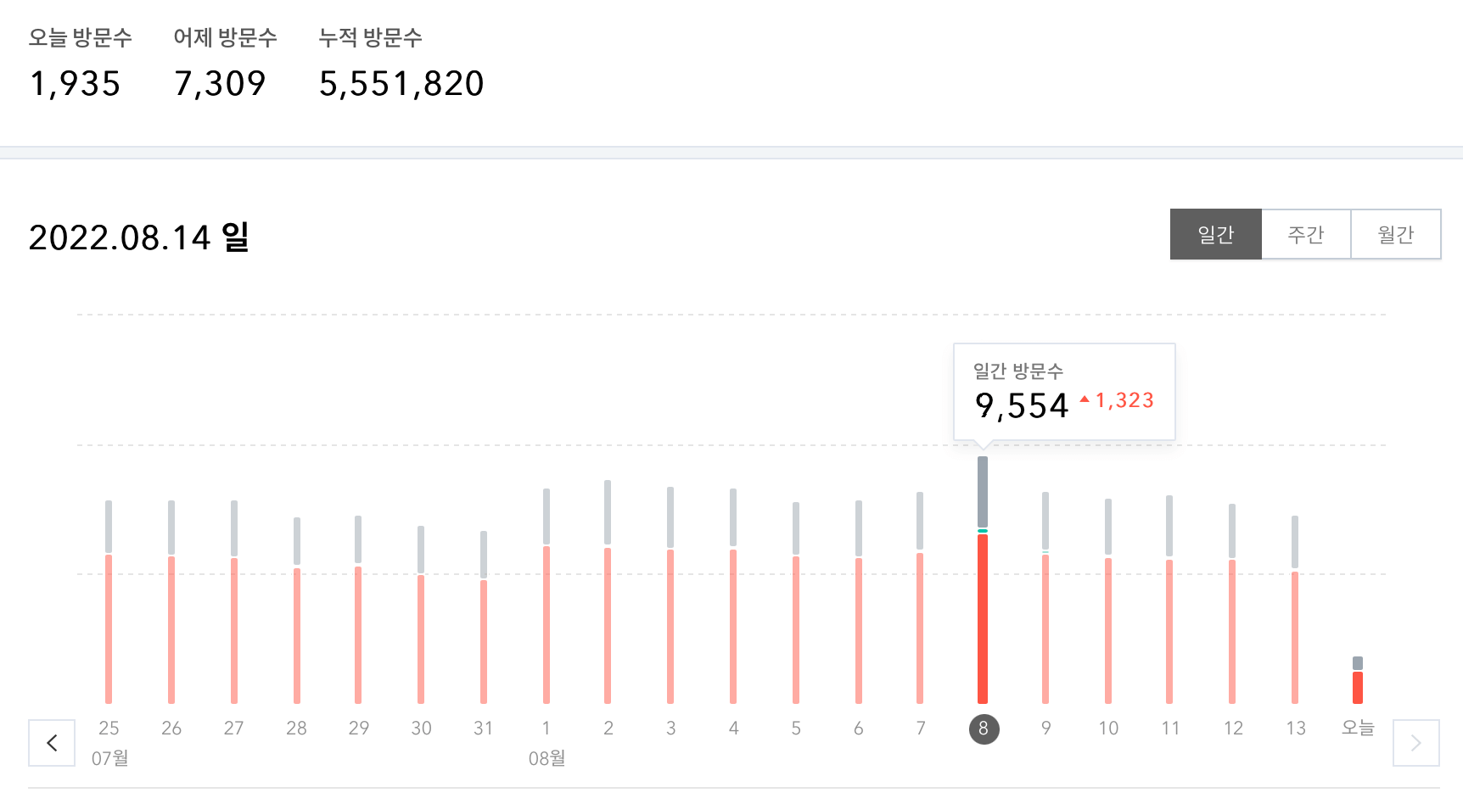Select the bar for July 25
This screenshot has height=804, width=1463.
coord(109,602)
